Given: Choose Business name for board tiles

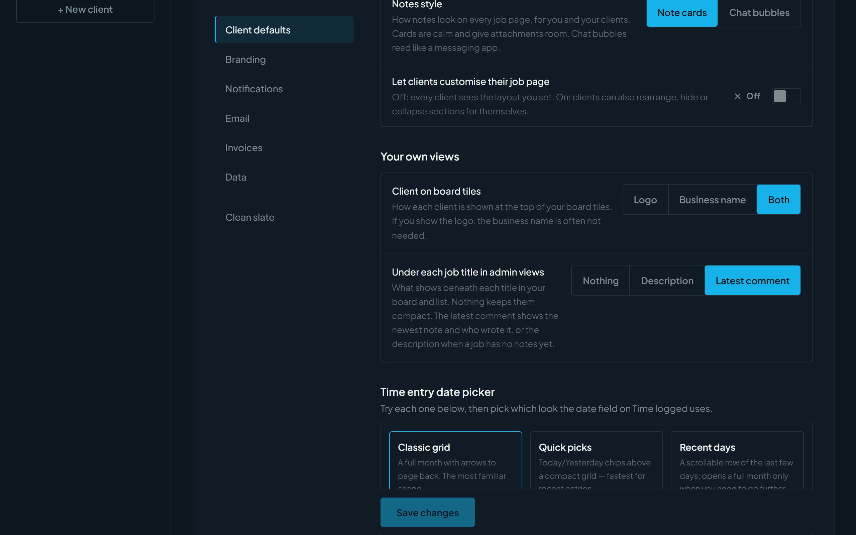Looking at the screenshot, I should tap(713, 200).
